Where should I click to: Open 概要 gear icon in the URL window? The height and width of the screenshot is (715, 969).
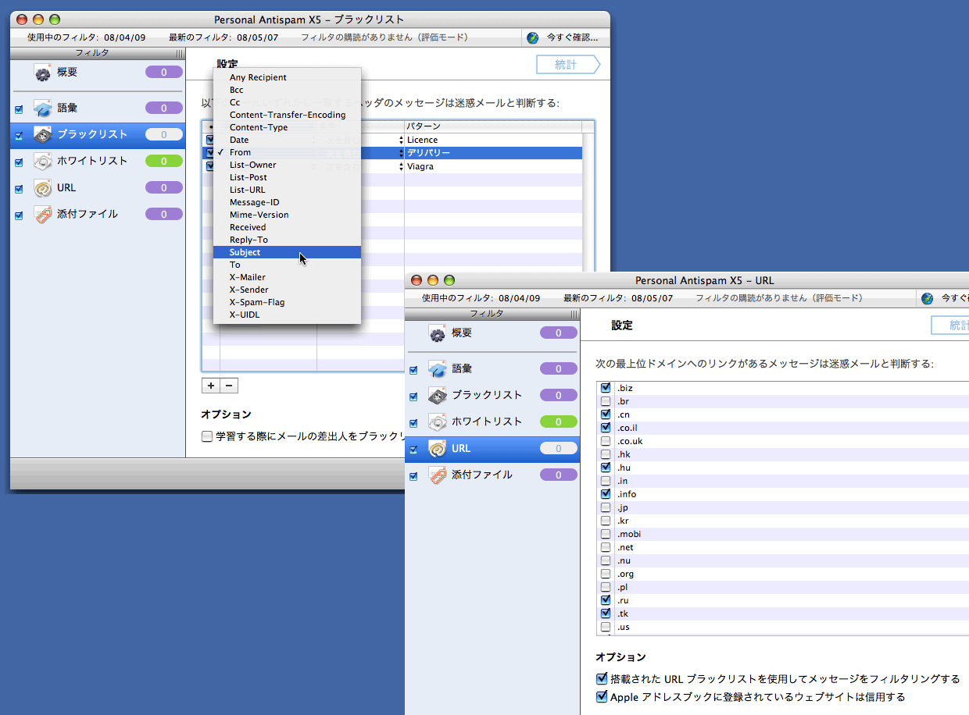point(438,333)
